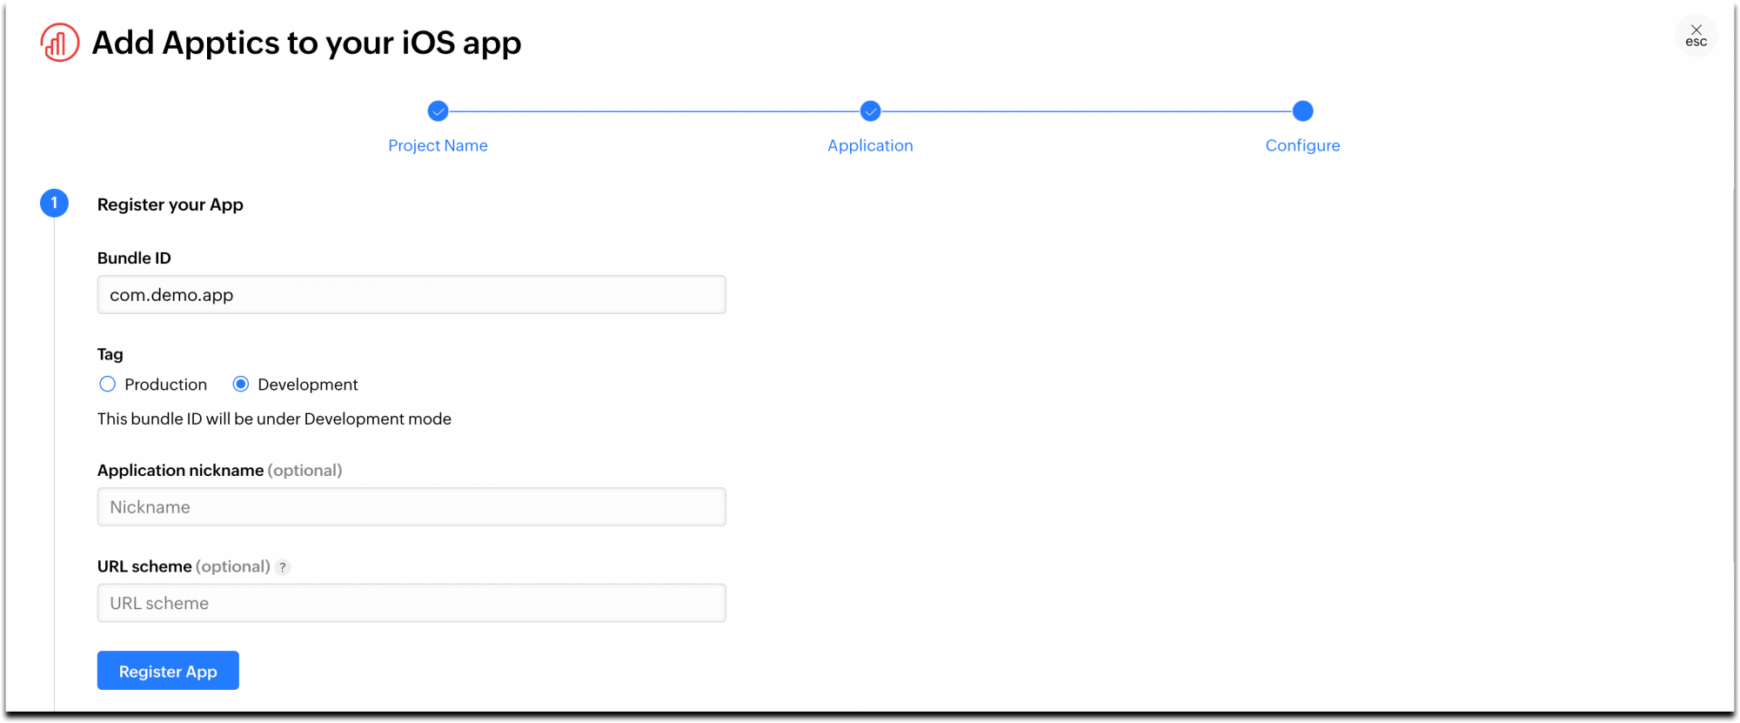The height and width of the screenshot is (723, 1740).
Task: Go to the Application step
Action: (x=870, y=145)
